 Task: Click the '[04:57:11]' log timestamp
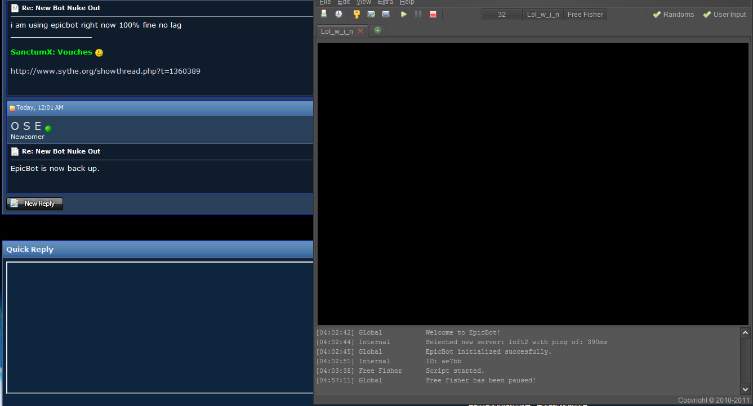tap(335, 381)
